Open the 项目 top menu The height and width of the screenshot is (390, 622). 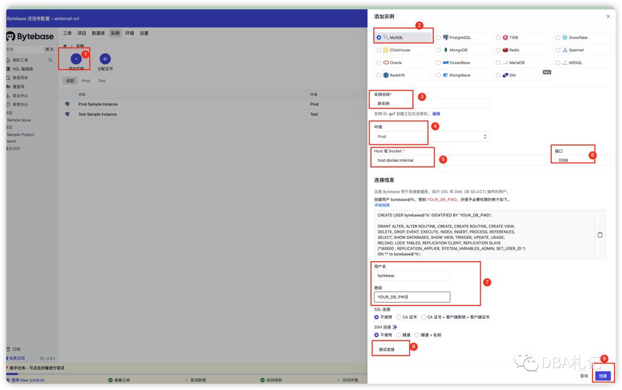[82, 33]
